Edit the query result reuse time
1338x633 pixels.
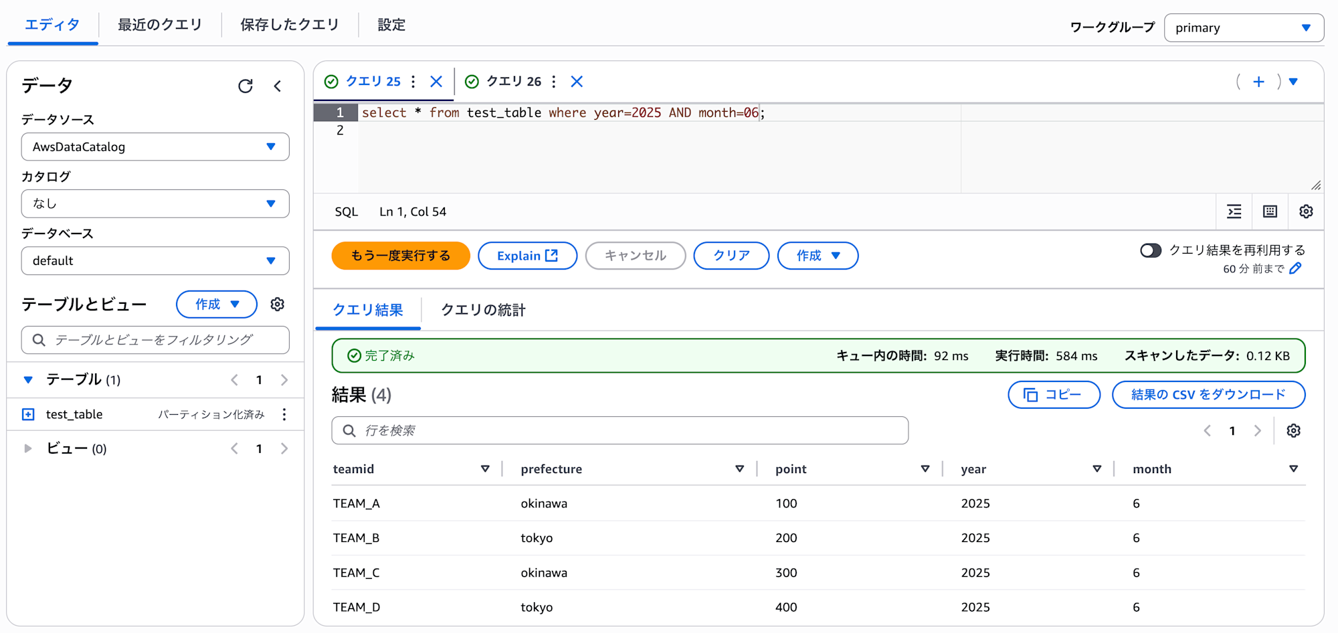[x=1296, y=268]
